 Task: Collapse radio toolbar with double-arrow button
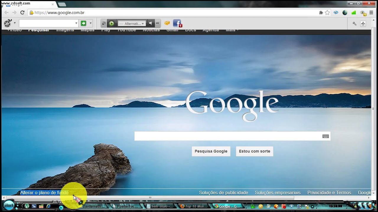click(157, 24)
